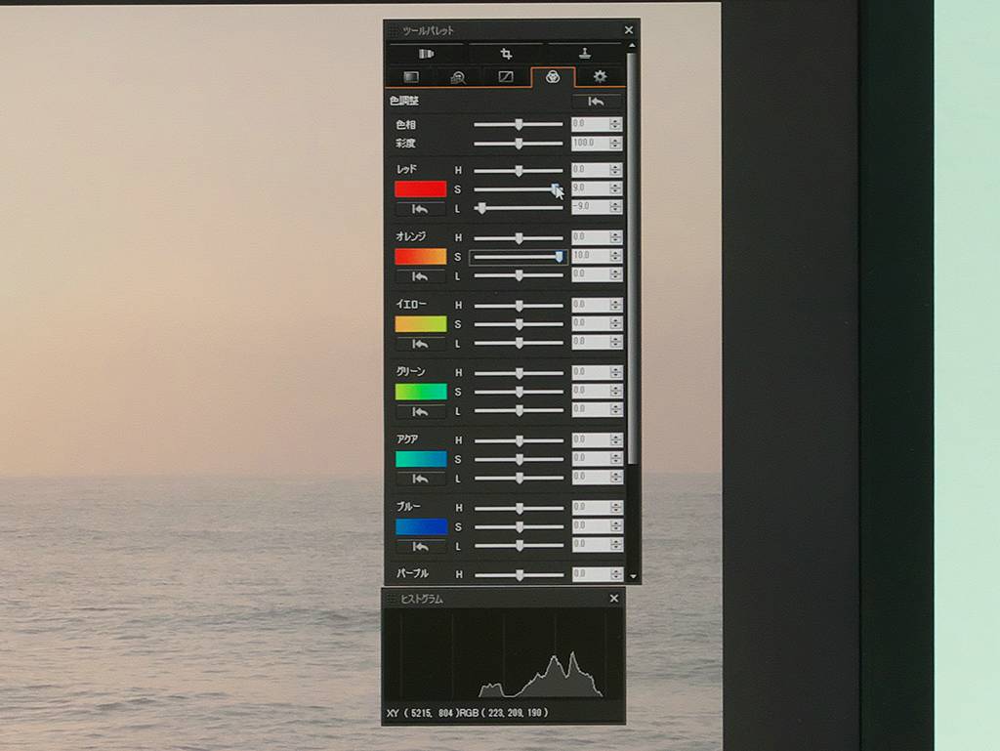Click the レッド L slider handle

(x=481, y=208)
